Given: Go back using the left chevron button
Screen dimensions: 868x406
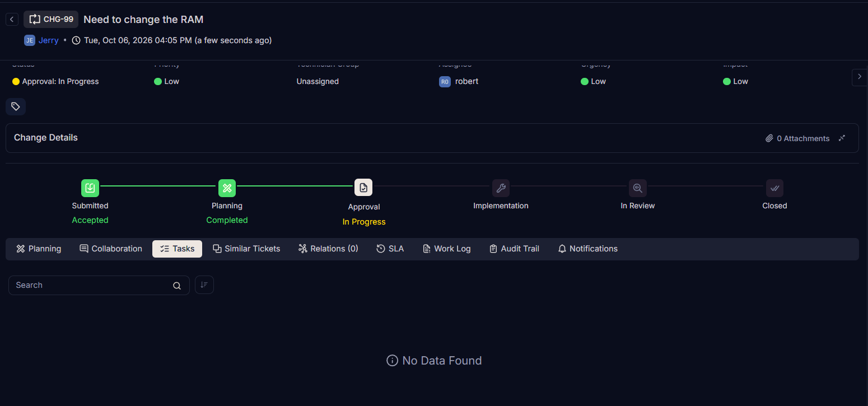Looking at the screenshot, I should (12, 20).
